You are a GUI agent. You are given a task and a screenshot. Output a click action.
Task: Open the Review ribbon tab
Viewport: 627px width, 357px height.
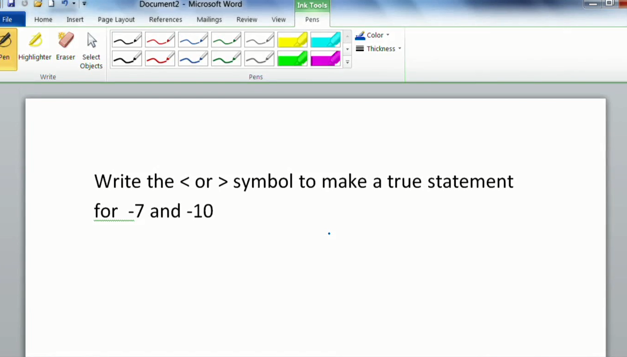(x=246, y=19)
